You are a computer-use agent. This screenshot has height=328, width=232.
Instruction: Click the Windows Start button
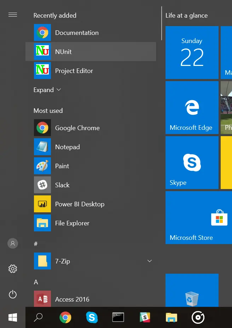click(x=13, y=317)
